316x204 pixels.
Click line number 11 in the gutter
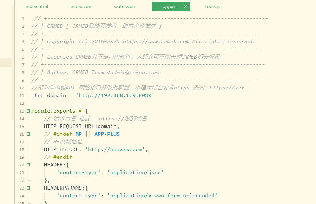pyautogui.click(x=22, y=96)
